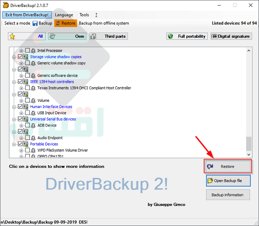Screen dimensions: 259x226
Task: Click the USB Input Device icon
Action: (33, 113)
